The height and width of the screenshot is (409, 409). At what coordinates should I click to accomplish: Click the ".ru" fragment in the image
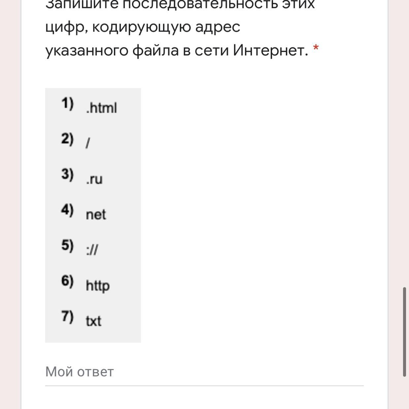pos(94,179)
